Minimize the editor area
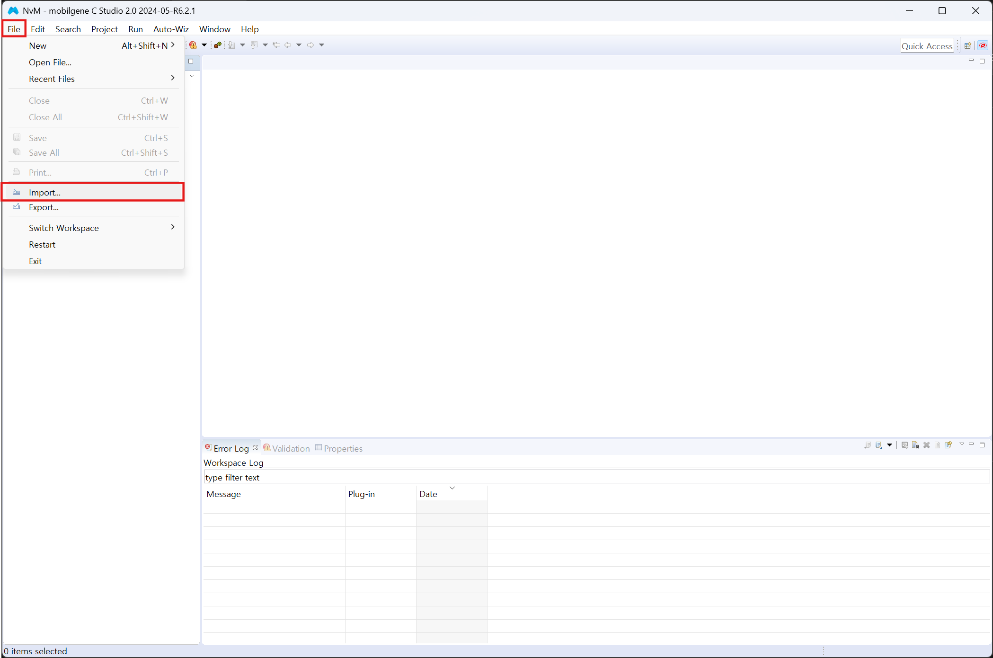The image size is (993, 658). pos(971,61)
